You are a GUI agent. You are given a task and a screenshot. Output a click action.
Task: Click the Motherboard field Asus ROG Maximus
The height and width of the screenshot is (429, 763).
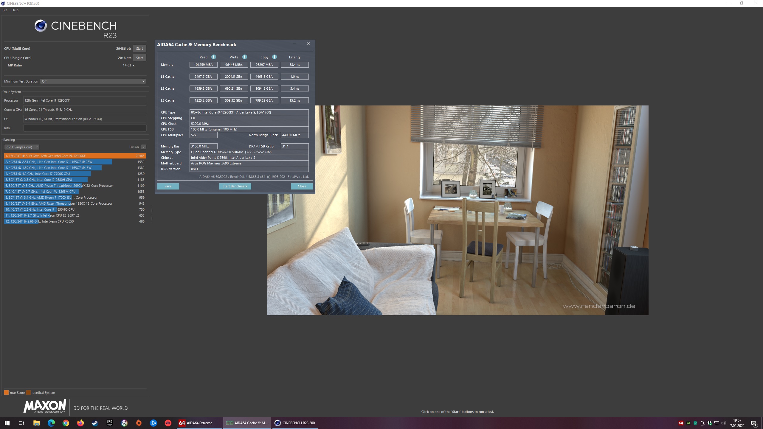tap(249, 163)
